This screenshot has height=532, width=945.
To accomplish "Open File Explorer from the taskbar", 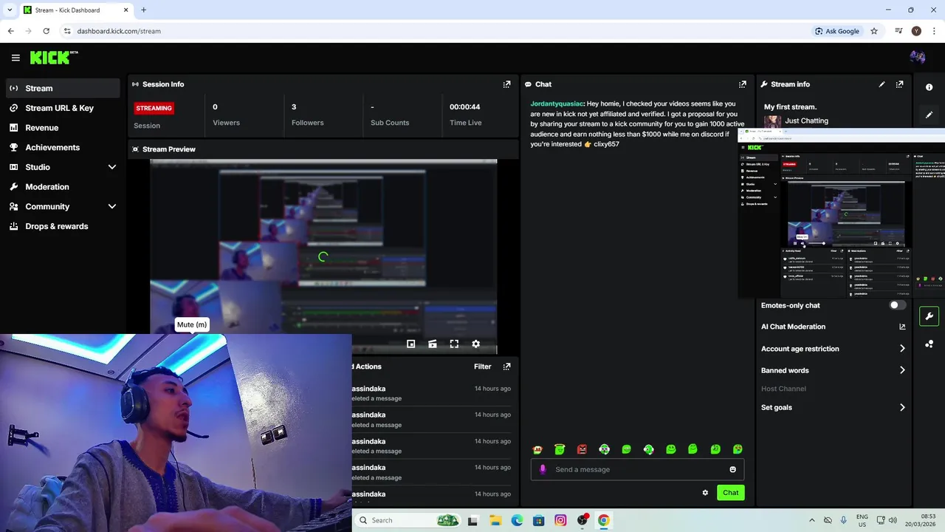I will [495, 520].
